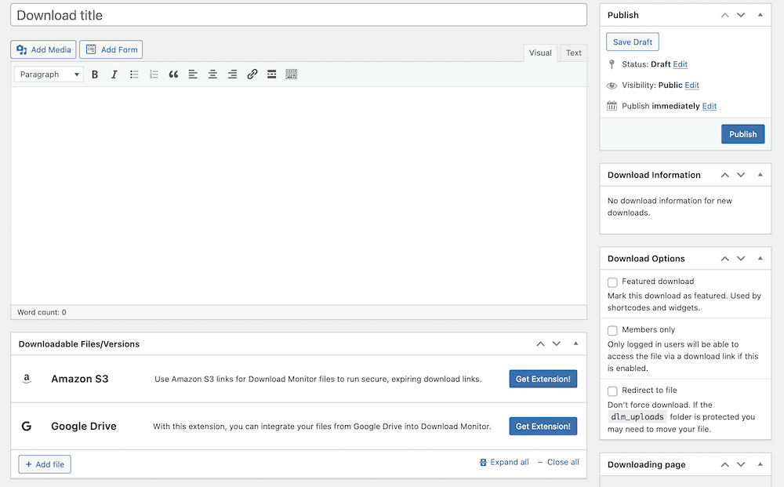Align text right
Screen dimensions: 784x487
click(233, 75)
